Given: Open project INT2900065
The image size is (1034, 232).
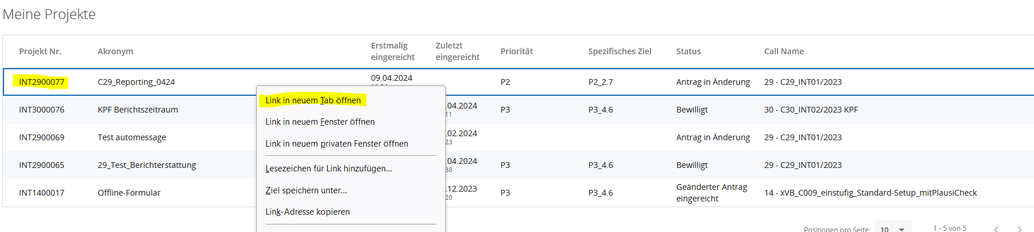Looking at the screenshot, I should (42, 165).
